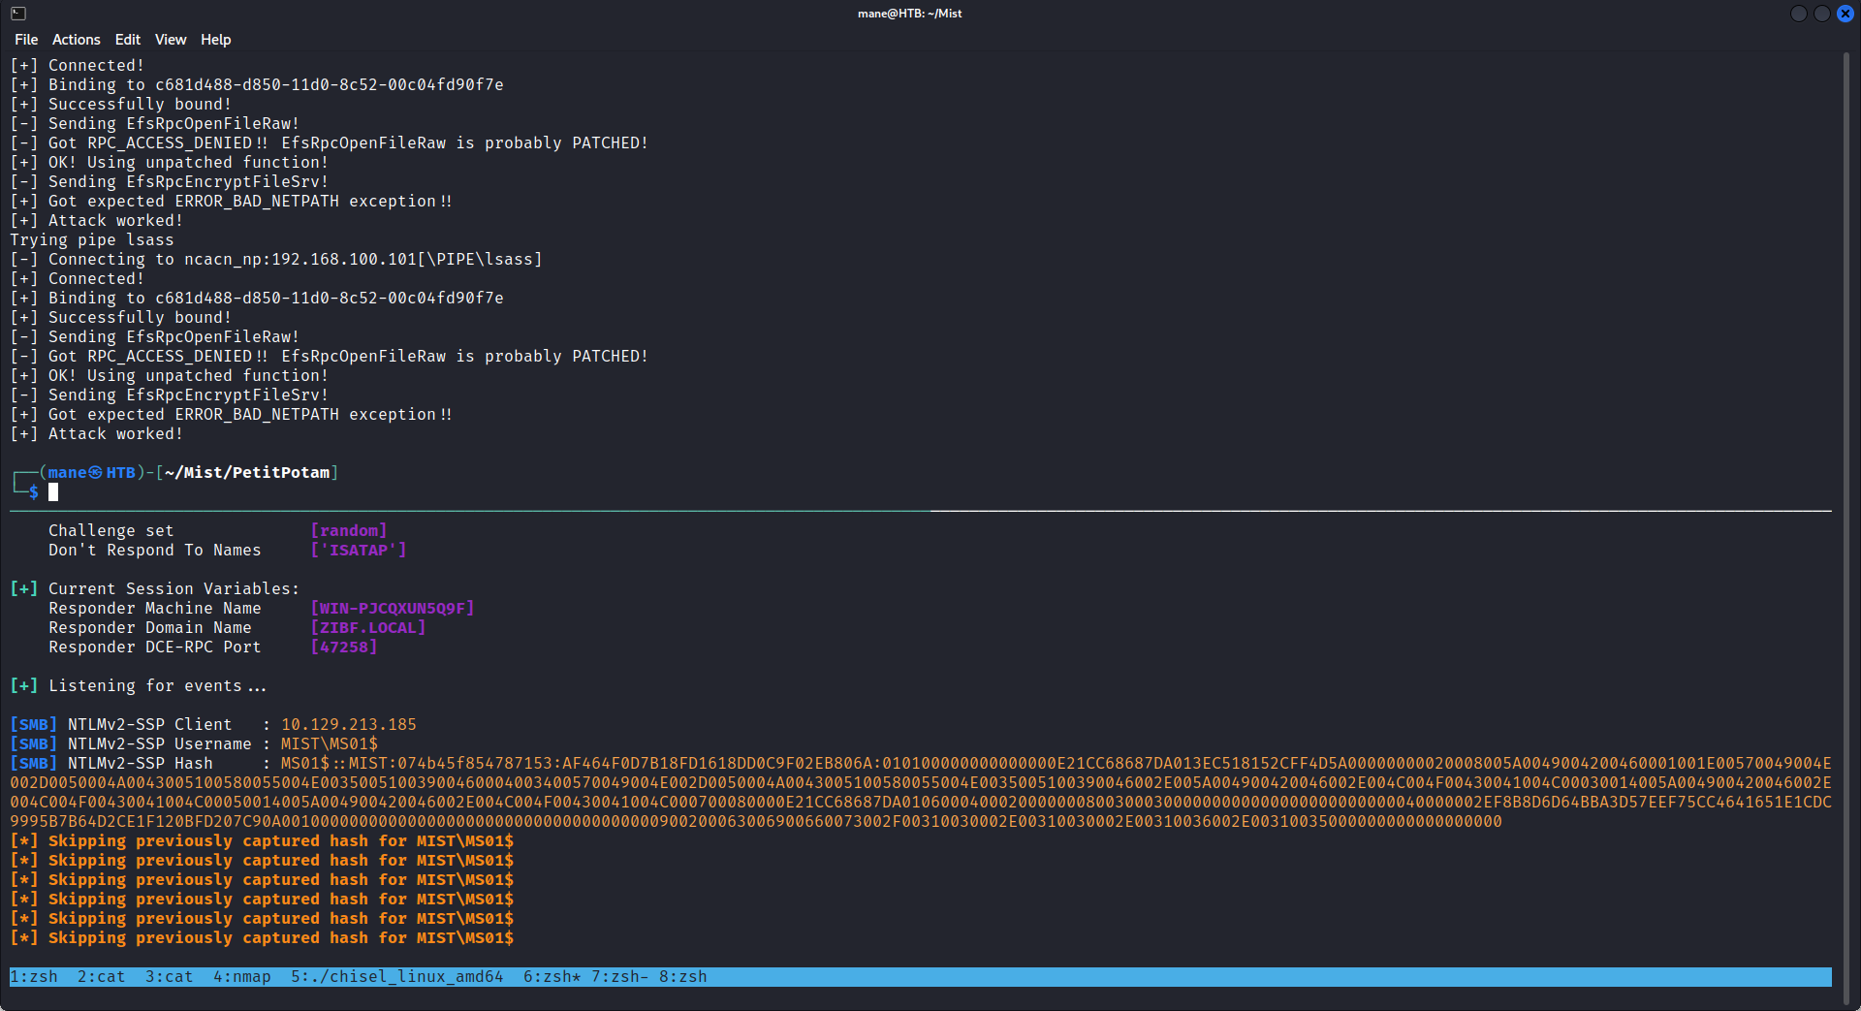Switch to tmux window 8:zsh
Viewport: 1861px width, 1011px height.
pos(683,977)
